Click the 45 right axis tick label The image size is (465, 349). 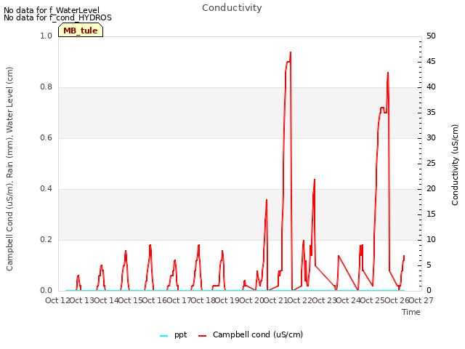[431, 61]
